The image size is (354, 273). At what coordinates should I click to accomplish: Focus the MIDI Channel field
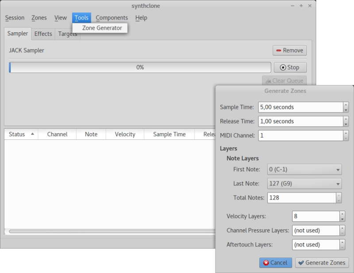point(300,136)
